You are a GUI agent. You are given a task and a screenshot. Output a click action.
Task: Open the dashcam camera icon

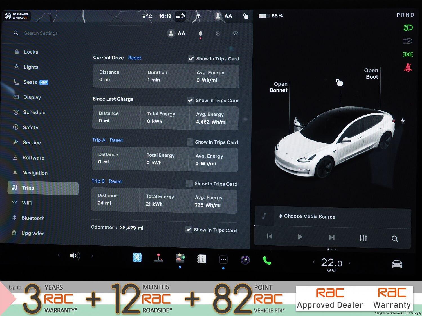tap(245, 260)
